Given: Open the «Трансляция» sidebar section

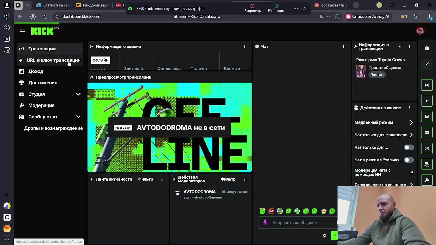Looking at the screenshot, I should pyautogui.click(x=50, y=49).
